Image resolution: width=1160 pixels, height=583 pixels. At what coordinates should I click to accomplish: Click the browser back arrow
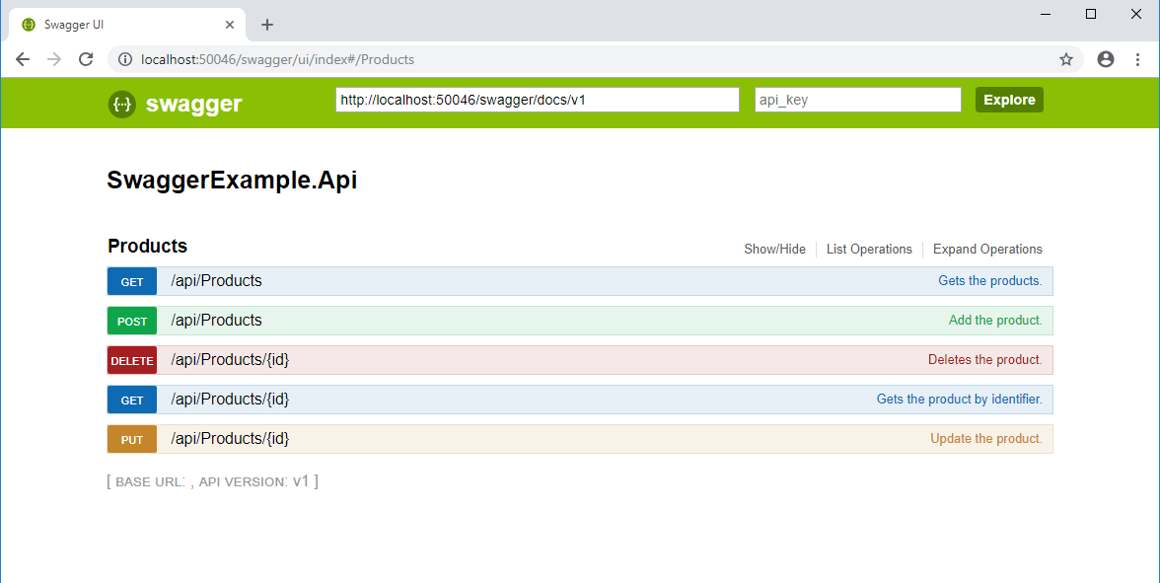[x=23, y=59]
